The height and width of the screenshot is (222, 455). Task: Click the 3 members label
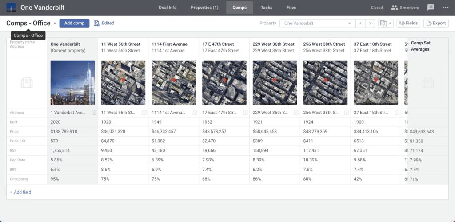click(409, 8)
